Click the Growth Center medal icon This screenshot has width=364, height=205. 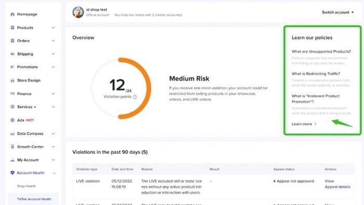point(12,147)
